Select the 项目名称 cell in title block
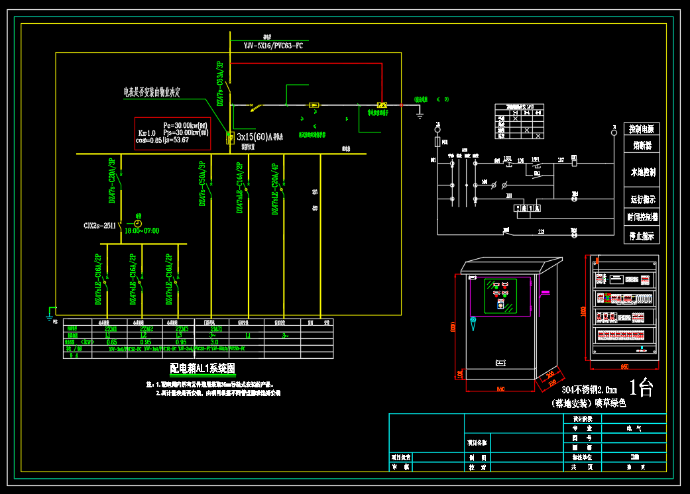The image size is (690, 494). tap(477, 442)
